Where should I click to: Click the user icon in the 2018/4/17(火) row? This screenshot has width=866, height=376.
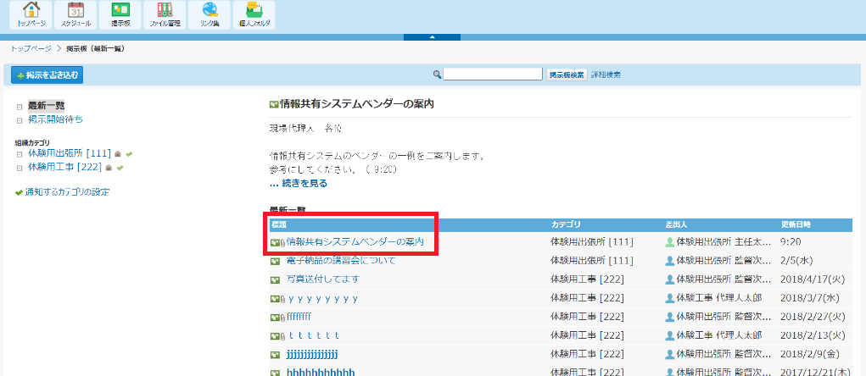[x=670, y=279]
